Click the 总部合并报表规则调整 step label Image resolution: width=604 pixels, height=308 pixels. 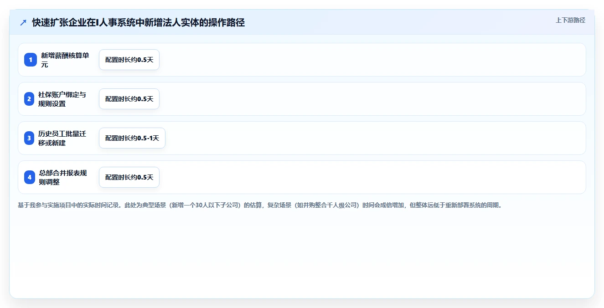coord(63,177)
